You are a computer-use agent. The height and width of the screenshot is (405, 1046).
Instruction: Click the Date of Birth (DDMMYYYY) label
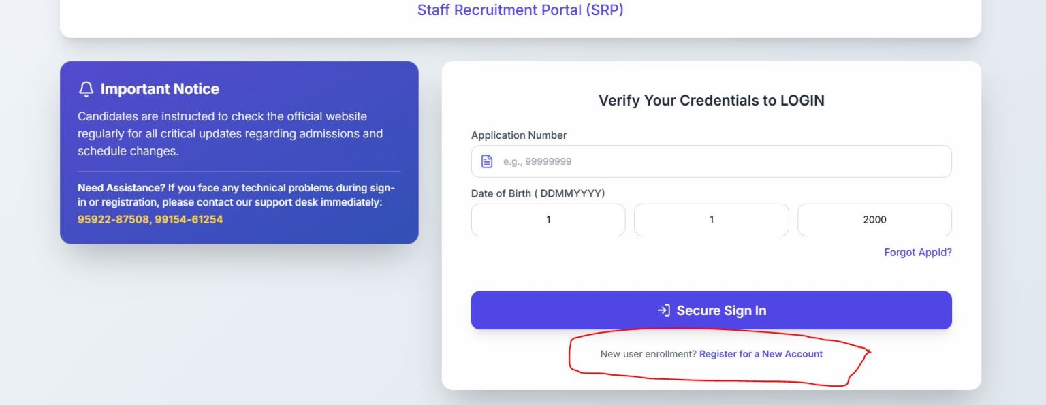(x=538, y=193)
